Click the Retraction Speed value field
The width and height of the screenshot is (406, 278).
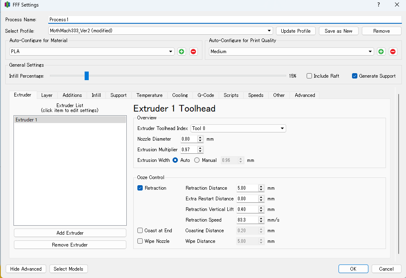tap(247, 220)
